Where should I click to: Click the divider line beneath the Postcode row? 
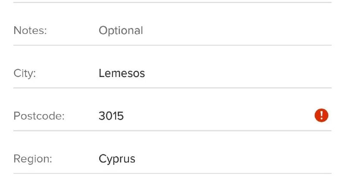[172, 130]
